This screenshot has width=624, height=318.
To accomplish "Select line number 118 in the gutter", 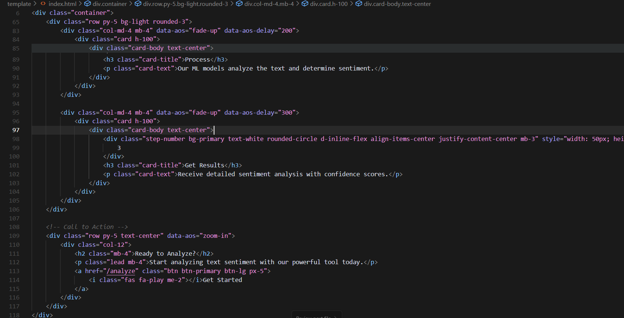I will click(x=14, y=315).
